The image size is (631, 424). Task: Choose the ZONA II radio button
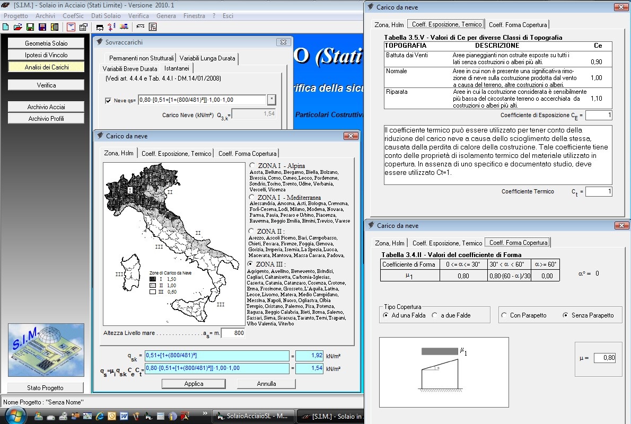click(251, 231)
